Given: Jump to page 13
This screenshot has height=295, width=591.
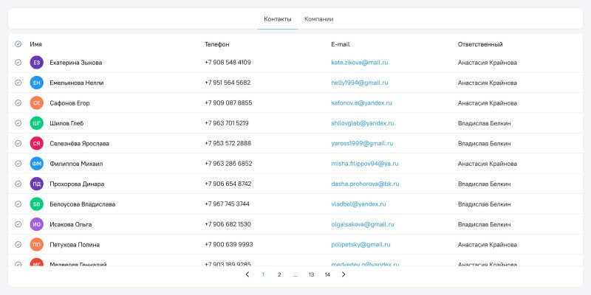Looking at the screenshot, I should 311,274.
